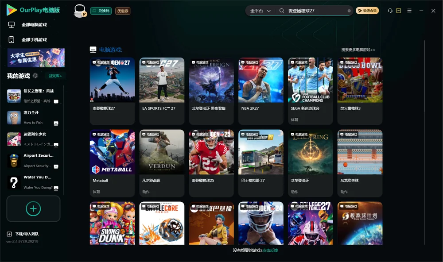This screenshot has height=262, width=443.
Task: Open the 艾尔登法环 Elden Ring card
Action: [x=310, y=163]
